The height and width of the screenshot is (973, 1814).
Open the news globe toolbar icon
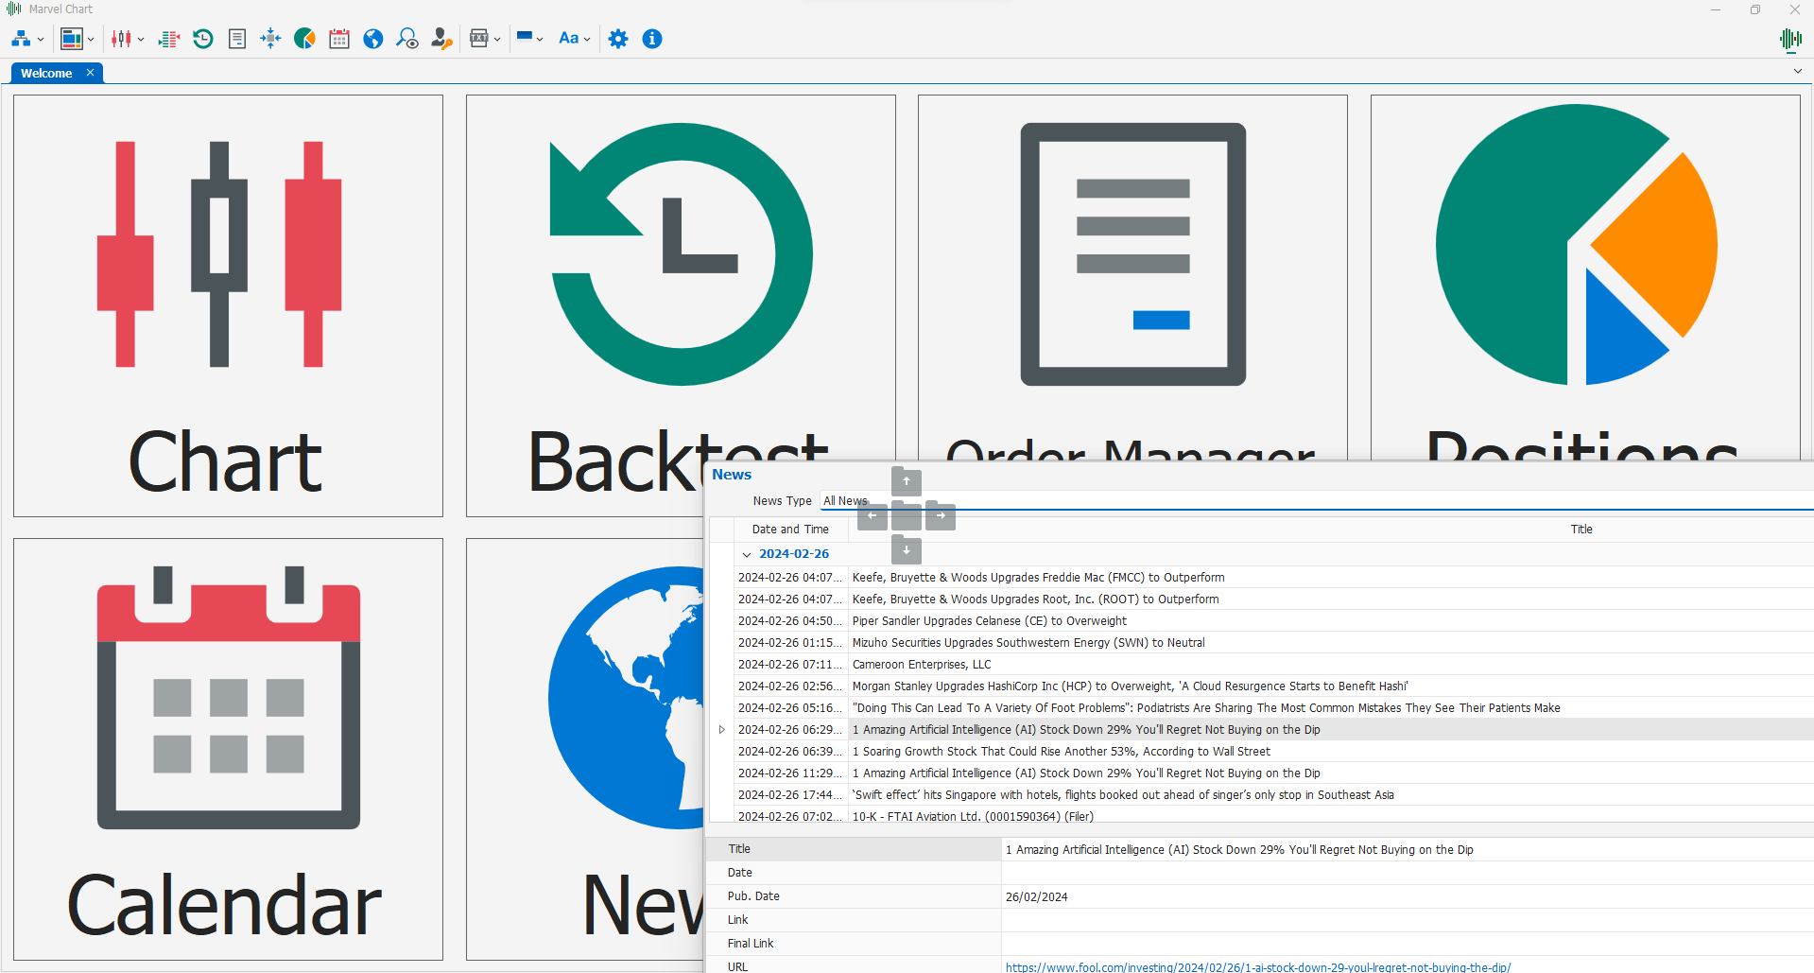click(x=373, y=39)
